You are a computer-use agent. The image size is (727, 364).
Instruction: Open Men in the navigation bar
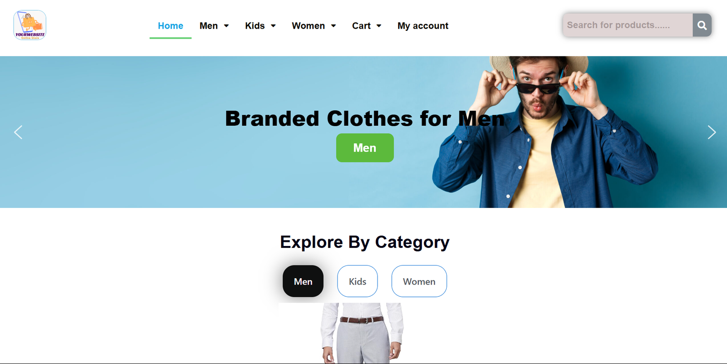(x=209, y=26)
